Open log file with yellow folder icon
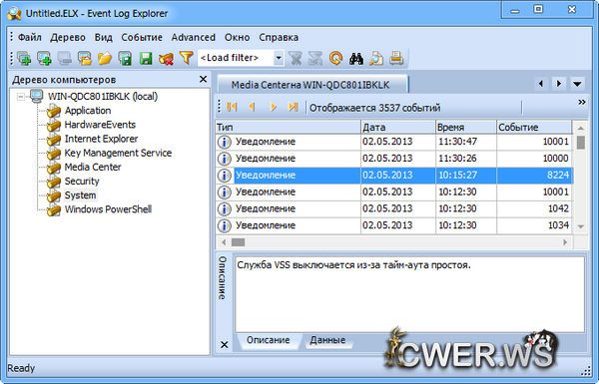The height and width of the screenshot is (384, 599). click(105, 59)
